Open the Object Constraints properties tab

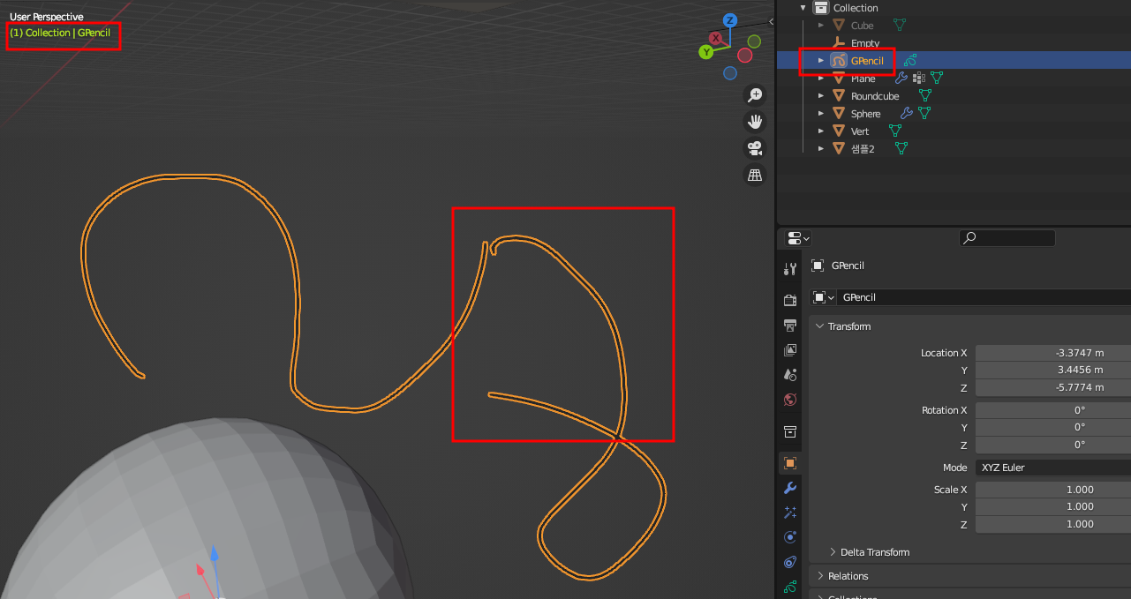[790, 561]
